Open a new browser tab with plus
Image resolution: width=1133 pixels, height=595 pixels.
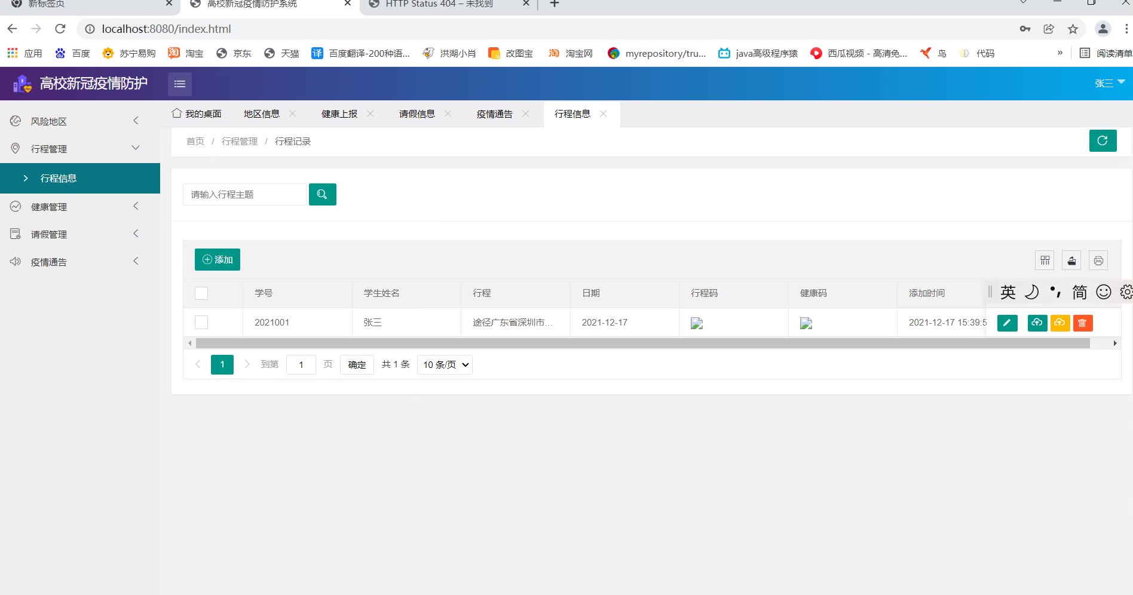(555, 4)
